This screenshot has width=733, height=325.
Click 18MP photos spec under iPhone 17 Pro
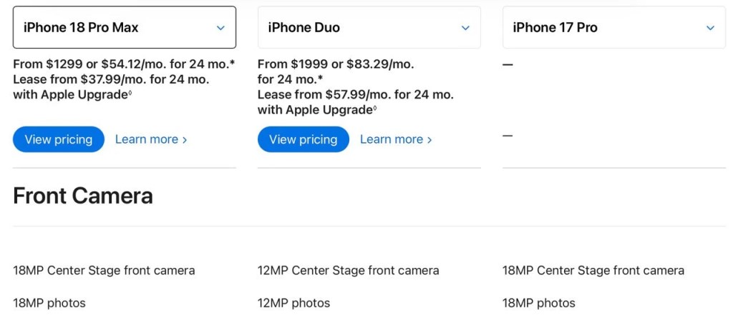pos(538,303)
